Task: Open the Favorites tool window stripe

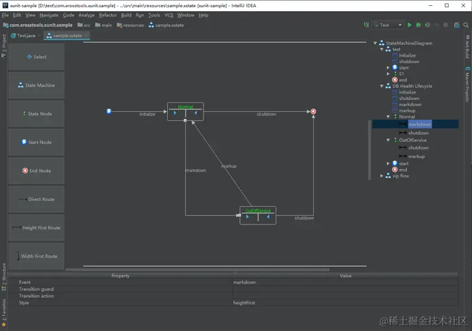Action: coord(4,312)
